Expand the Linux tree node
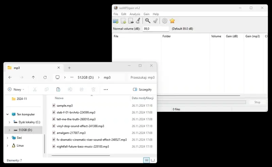 point(7,146)
